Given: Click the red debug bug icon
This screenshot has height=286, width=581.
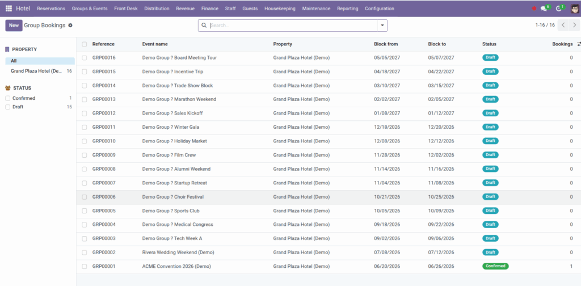Looking at the screenshot, I should tap(534, 9).
